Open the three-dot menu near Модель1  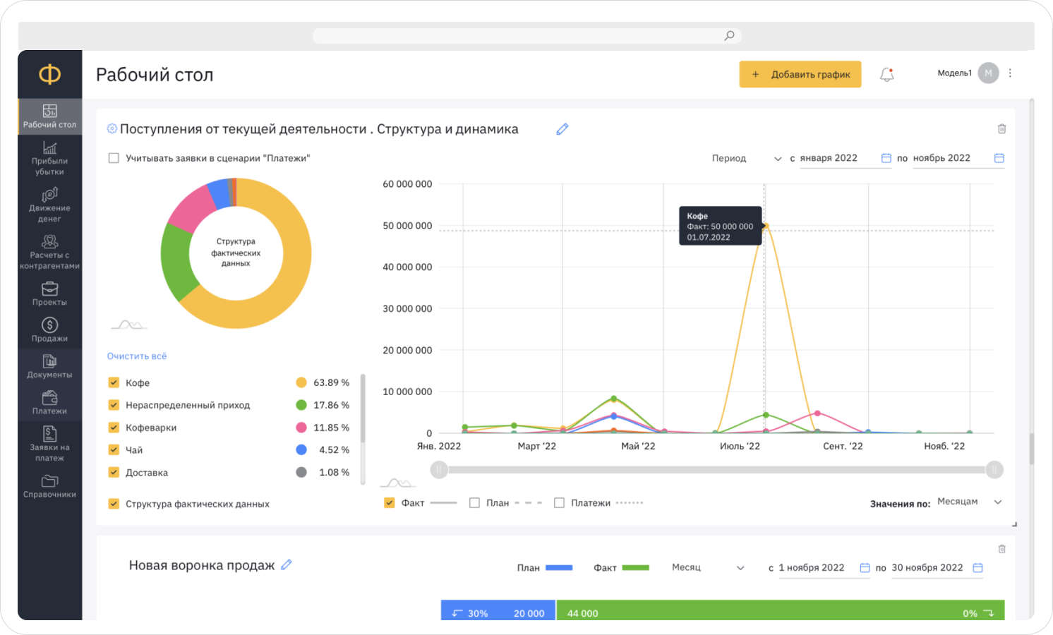click(x=1010, y=73)
